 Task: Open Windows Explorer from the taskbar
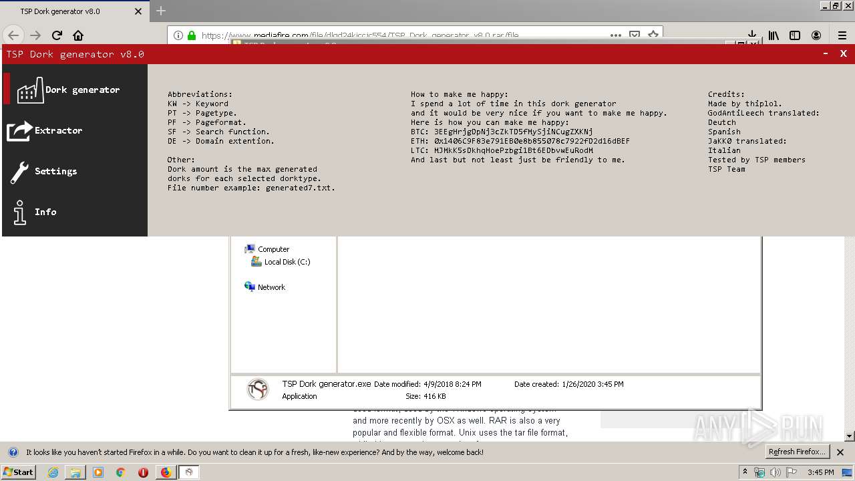coord(75,472)
